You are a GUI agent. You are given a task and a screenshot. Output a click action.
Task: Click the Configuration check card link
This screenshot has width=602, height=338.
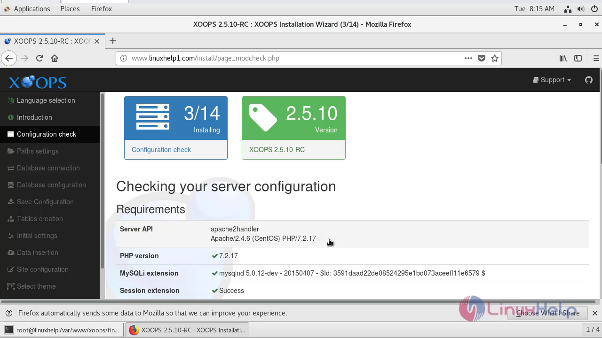coord(161,150)
